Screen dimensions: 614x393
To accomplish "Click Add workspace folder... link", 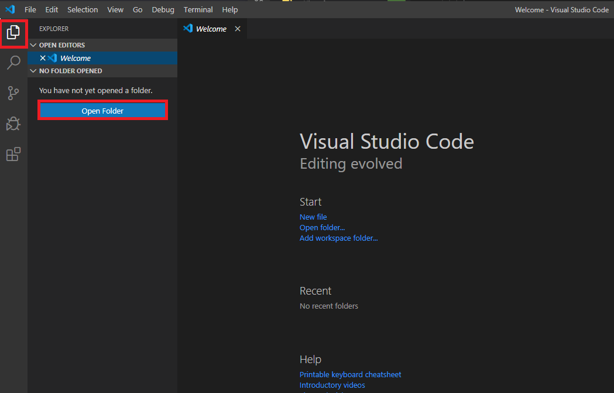I will tap(339, 238).
